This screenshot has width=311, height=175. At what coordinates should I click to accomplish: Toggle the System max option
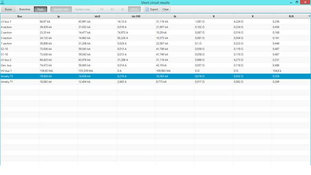82,9
